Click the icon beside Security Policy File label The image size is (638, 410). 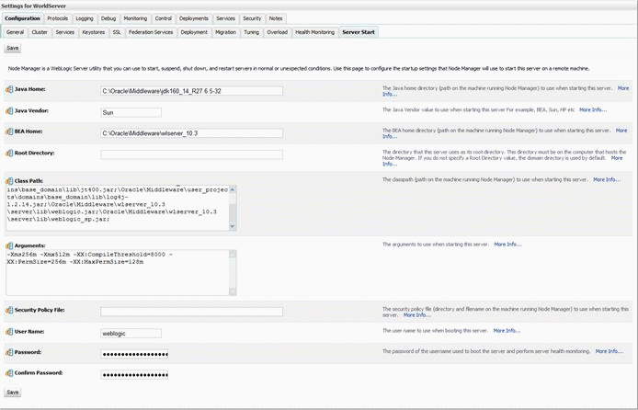coord(9,310)
